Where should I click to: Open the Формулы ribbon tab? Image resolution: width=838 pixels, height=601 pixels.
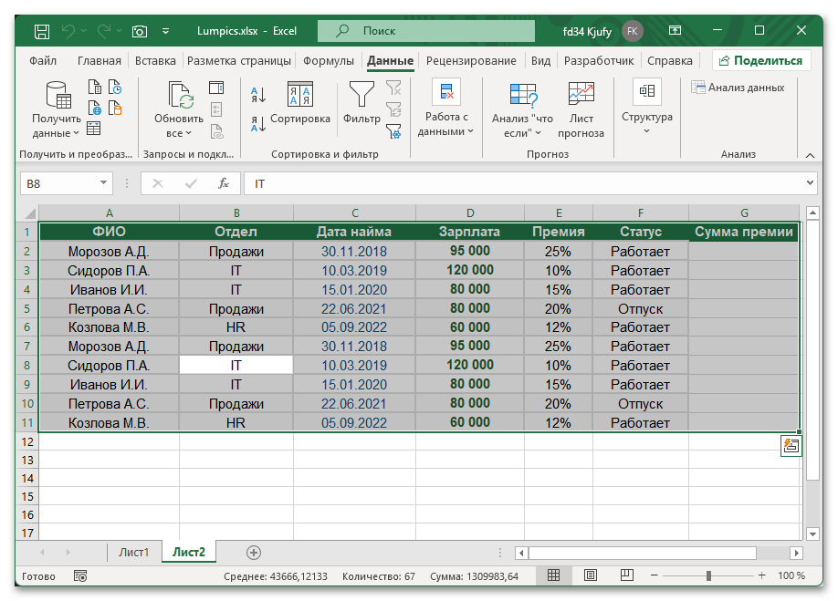click(x=329, y=61)
